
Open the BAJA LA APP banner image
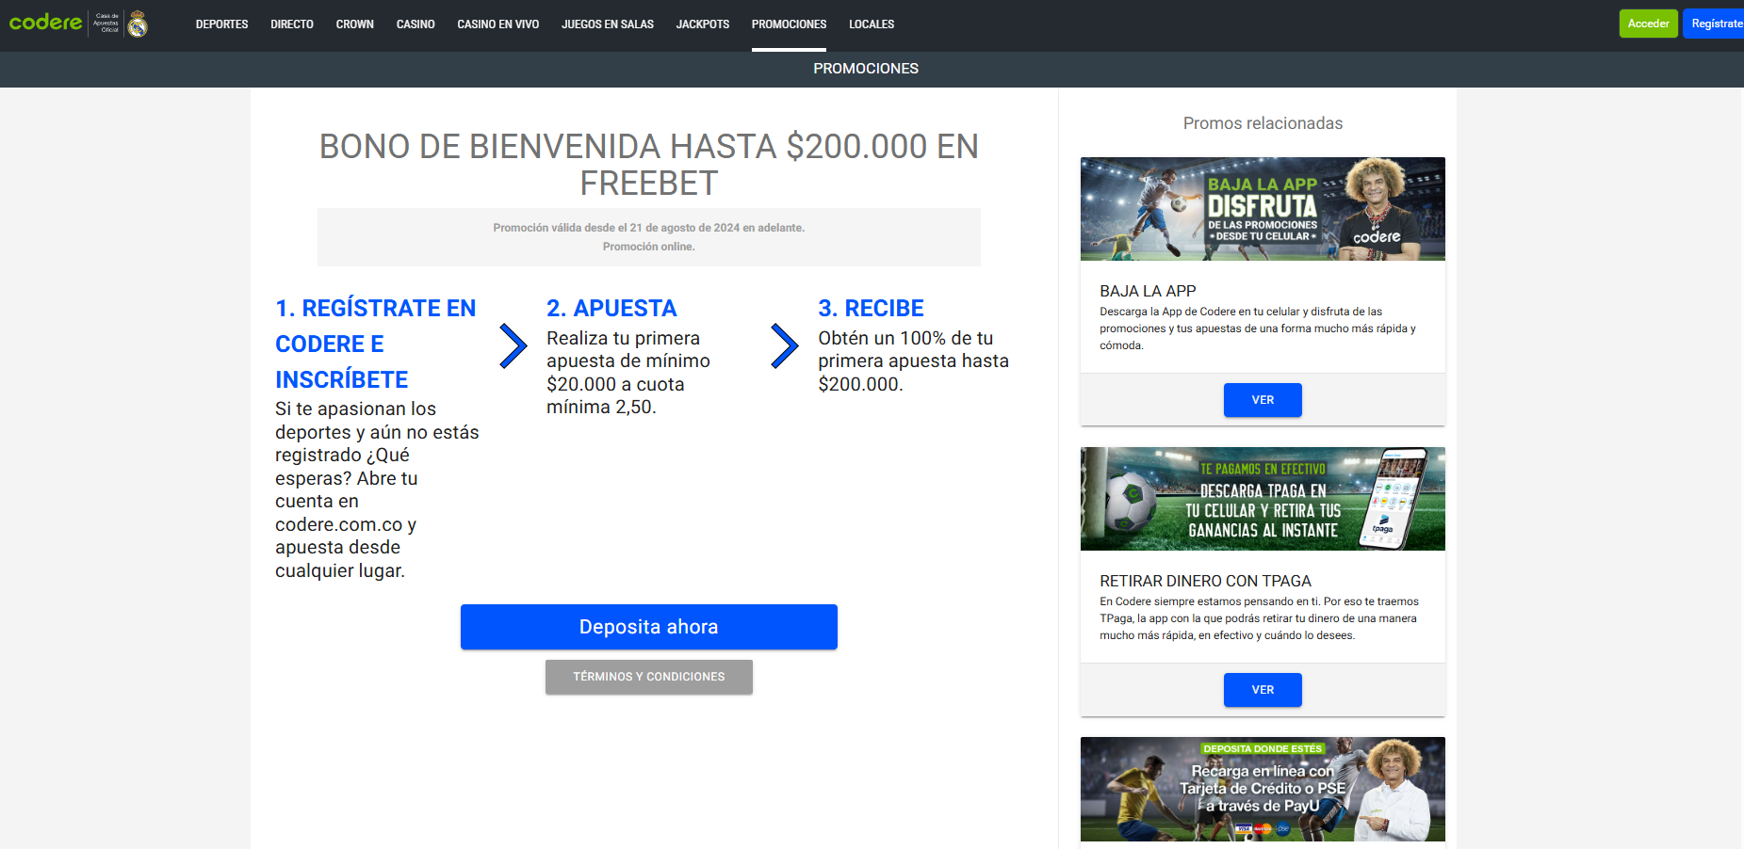[1263, 209]
